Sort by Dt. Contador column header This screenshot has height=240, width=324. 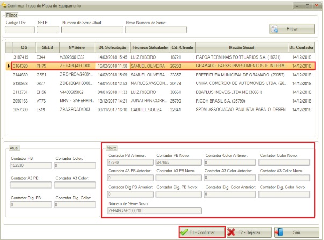pos(301,47)
